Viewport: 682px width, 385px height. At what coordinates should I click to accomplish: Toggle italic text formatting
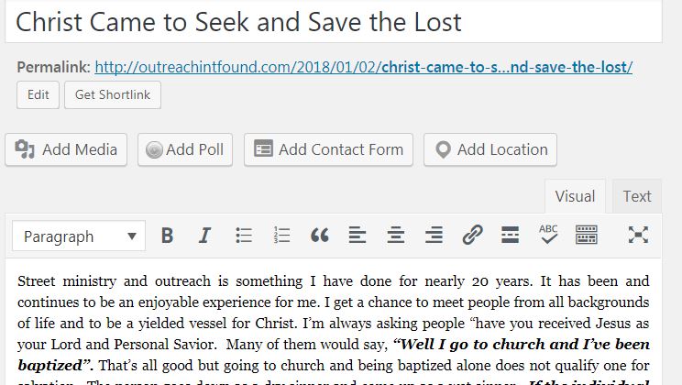click(x=205, y=236)
